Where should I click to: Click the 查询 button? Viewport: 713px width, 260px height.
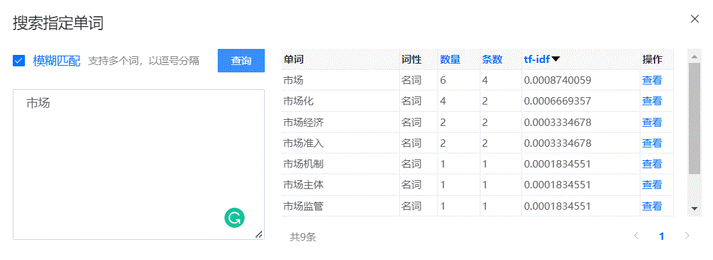[x=241, y=61]
